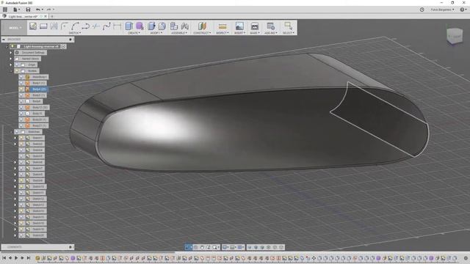Click the Select tool icon
470x264 pixels.
[x=288, y=26]
